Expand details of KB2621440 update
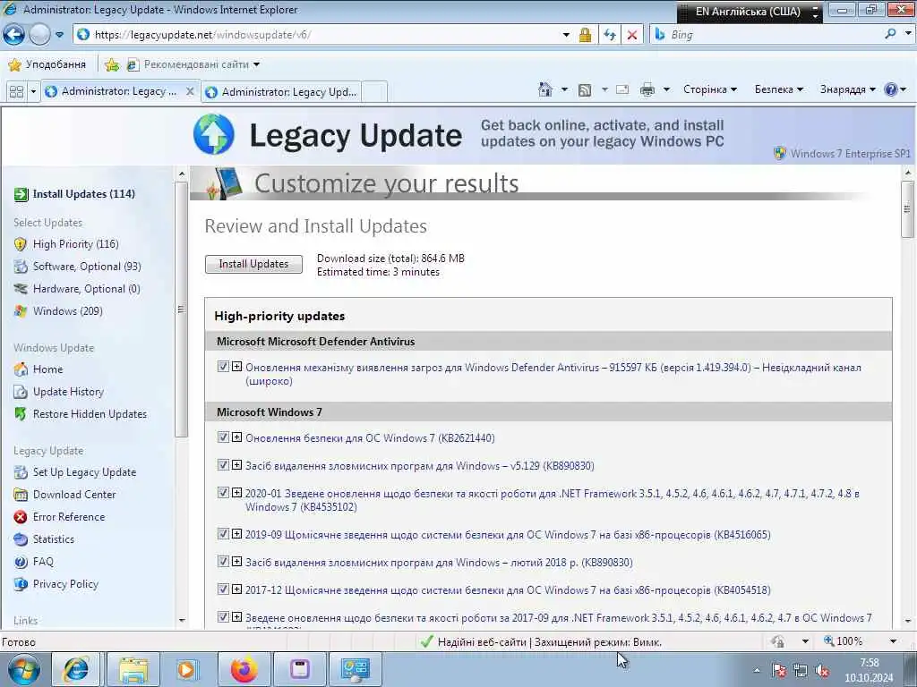917x687 pixels. coord(236,437)
